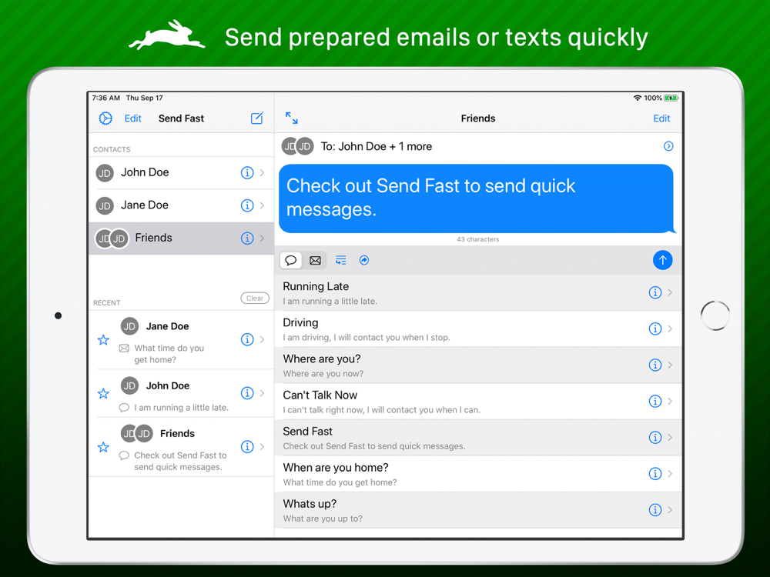
Task: Open the recipients detail circle arrow
Action: (x=668, y=146)
